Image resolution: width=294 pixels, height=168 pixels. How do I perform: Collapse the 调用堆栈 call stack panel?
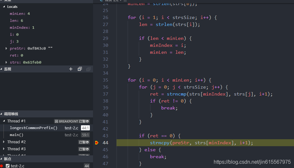click(x=1, y=114)
